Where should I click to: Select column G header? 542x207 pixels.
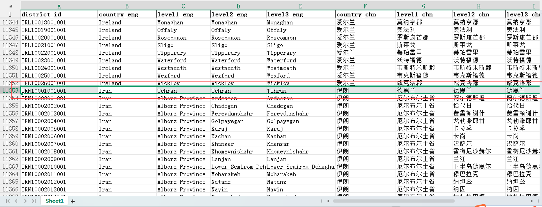(x=424, y=6)
